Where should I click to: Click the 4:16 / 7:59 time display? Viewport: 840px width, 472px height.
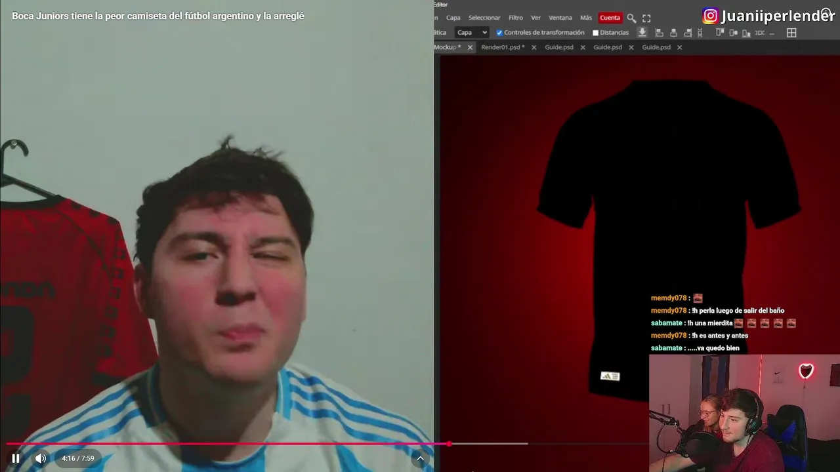[78, 458]
